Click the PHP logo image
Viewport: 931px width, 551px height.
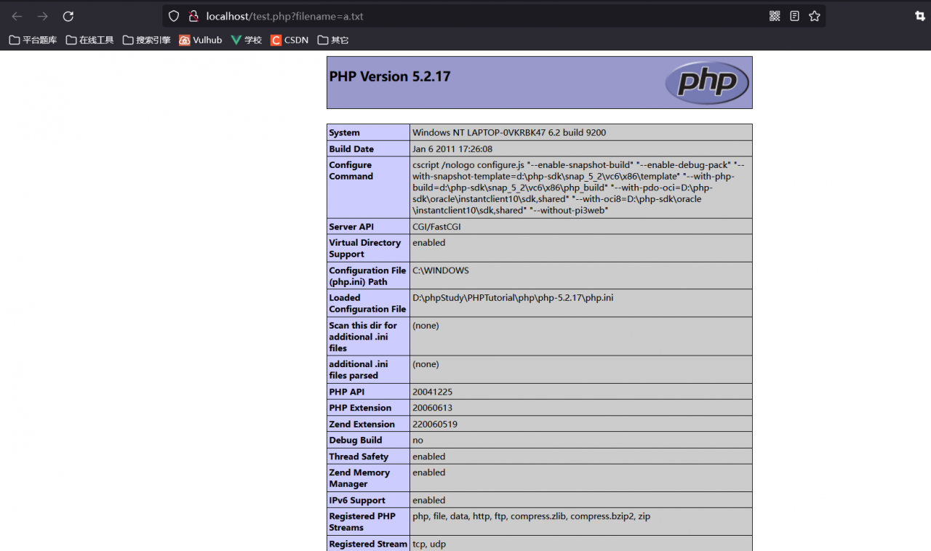tap(706, 82)
